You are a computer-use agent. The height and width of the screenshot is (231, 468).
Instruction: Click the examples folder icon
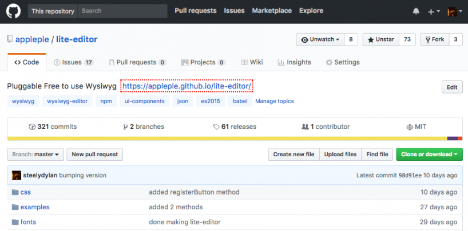coord(14,207)
